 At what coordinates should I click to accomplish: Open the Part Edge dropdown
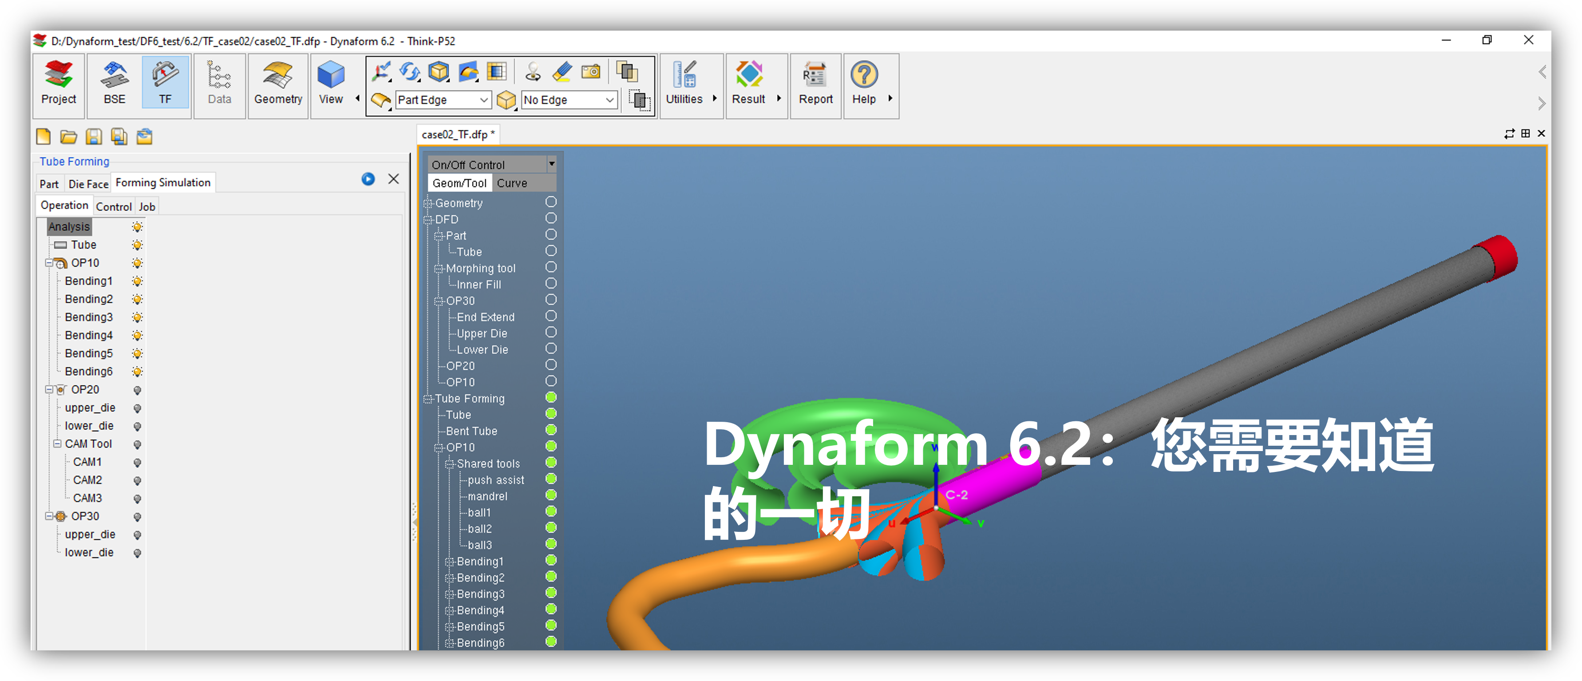coord(483,99)
